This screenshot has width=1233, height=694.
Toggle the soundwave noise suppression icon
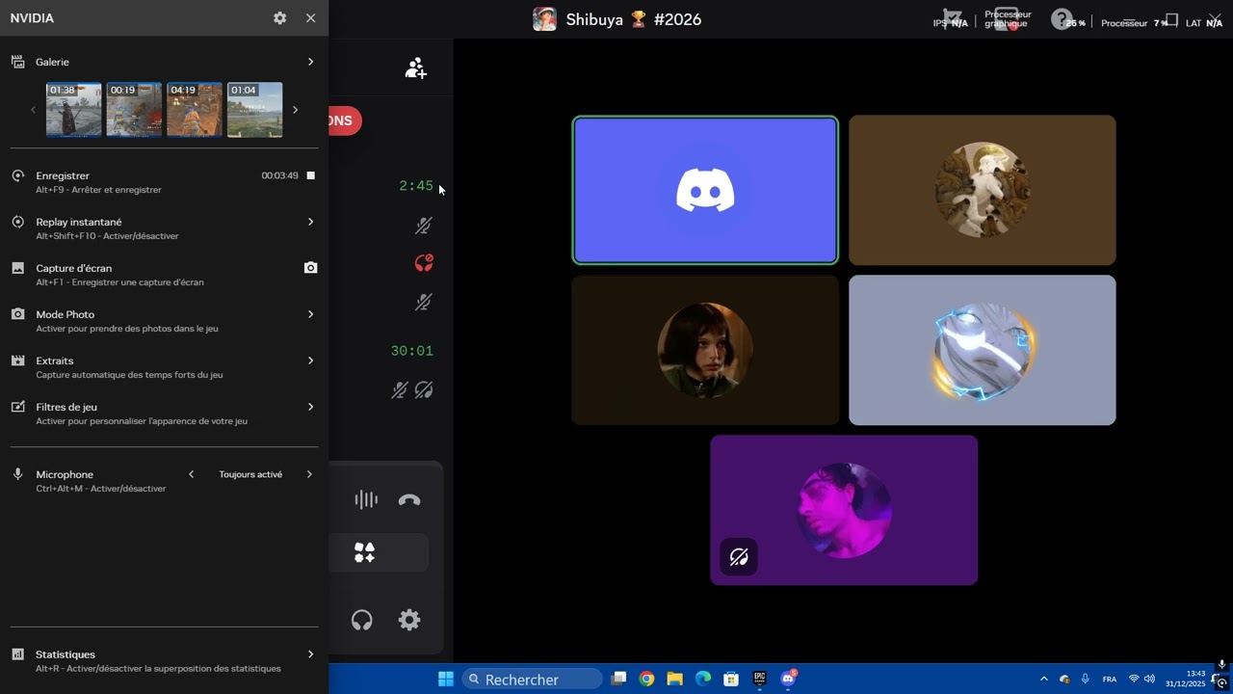pos(366,499)
